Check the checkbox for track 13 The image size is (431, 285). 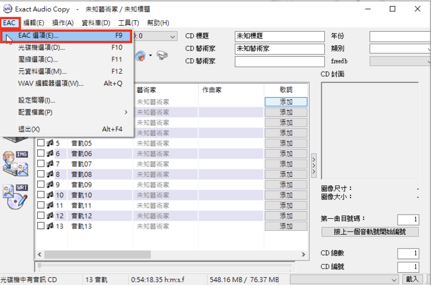tap(41, 226)
